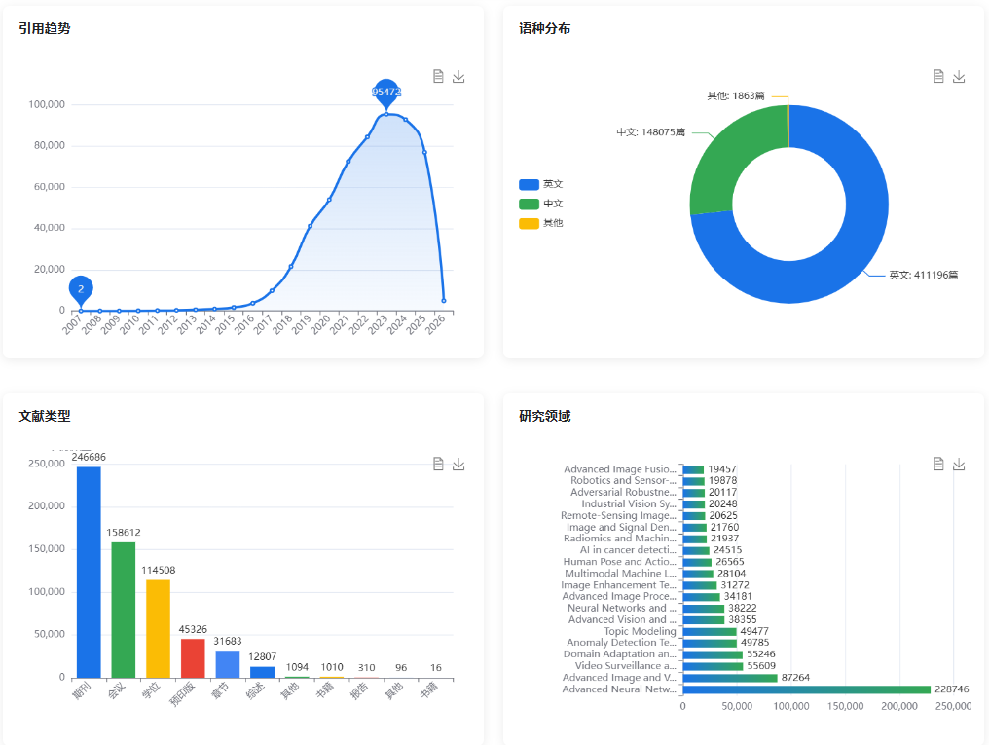Open data view icon in 语种分布 chart

coord(938,77)
